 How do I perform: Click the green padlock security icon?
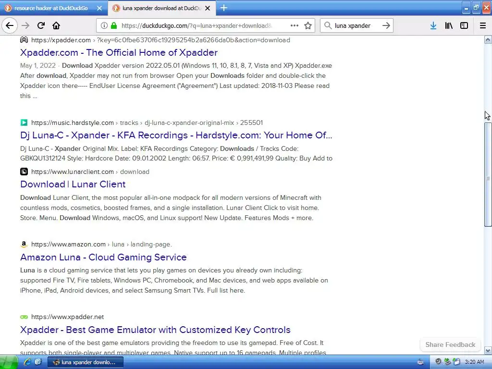tap(114, 25)
